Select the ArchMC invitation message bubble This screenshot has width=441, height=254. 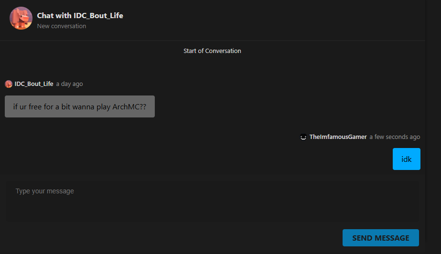[80, 106]
